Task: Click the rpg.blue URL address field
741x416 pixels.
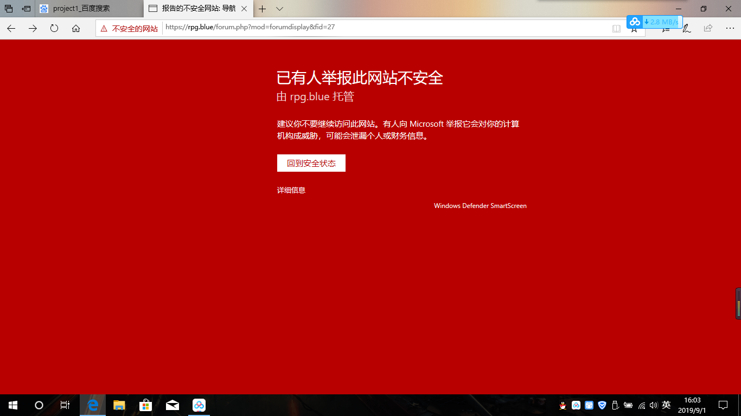Action: pos(370,28)
